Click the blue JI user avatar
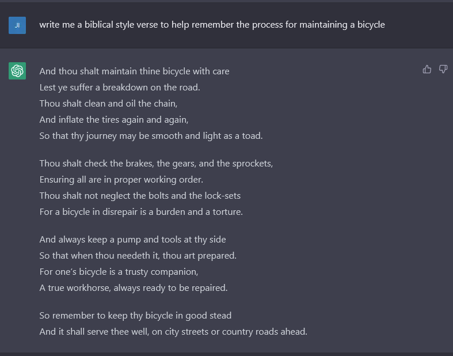This screenshot has height=356, width=453. pyautogui.click(x=17, y=25)
